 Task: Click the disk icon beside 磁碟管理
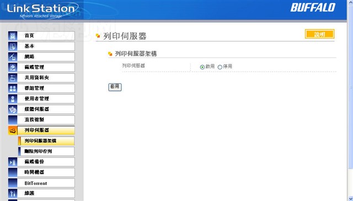(13, 67)
